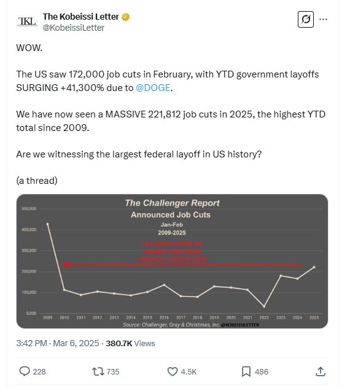Screen dimensions: 342x388
Task: Click the gold verified badge
Action: click(126, 17)
